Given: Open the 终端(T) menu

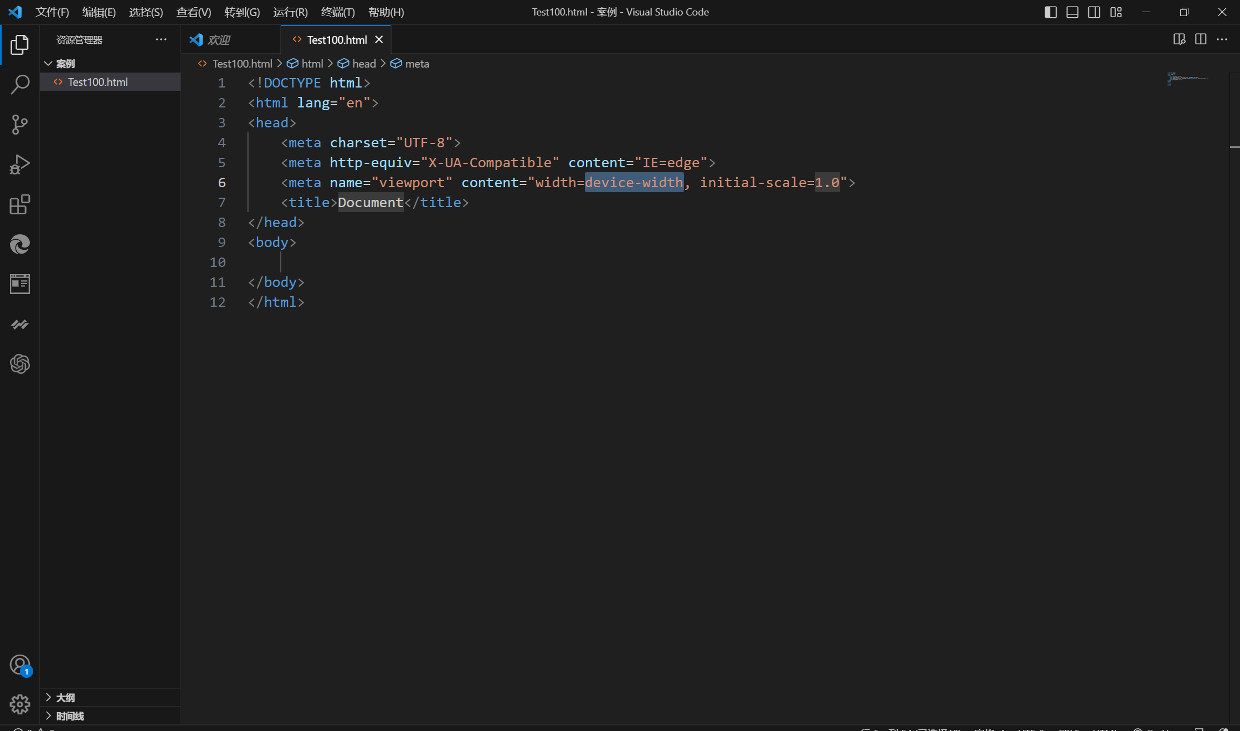Looking at the screenshot, I should (338, 12).
